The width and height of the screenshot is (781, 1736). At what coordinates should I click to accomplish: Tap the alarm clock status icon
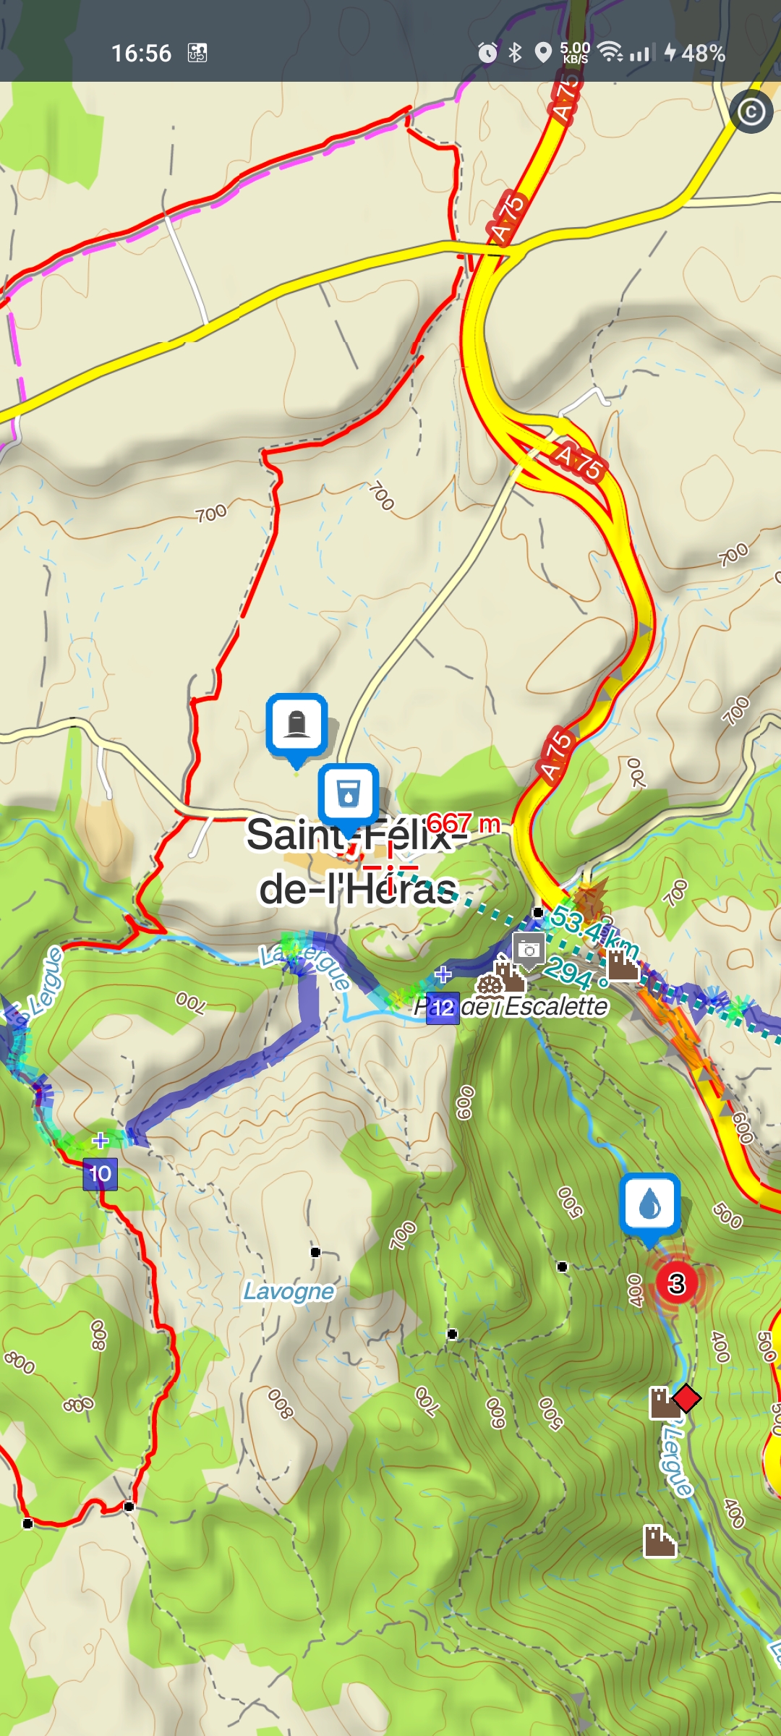pyautogui.click(x=487, y=52)
